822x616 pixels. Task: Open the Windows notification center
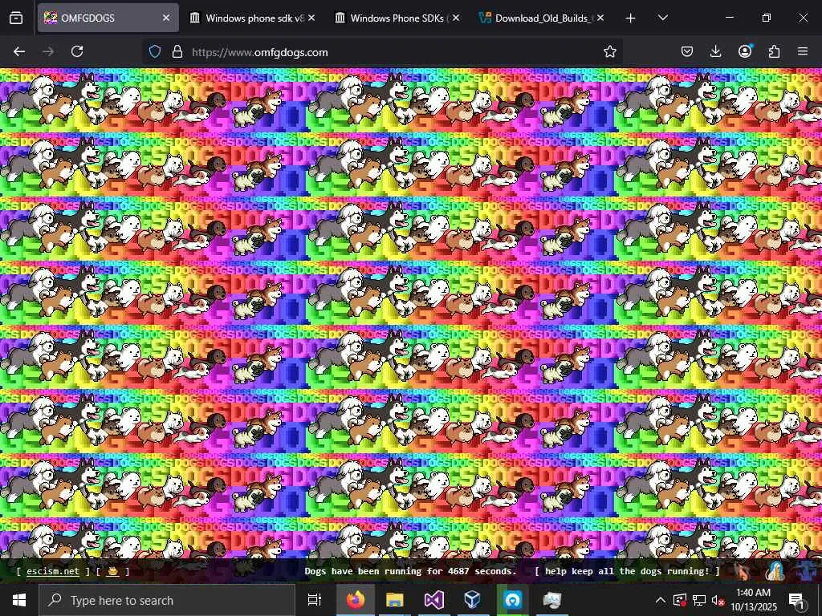(797, 600)
